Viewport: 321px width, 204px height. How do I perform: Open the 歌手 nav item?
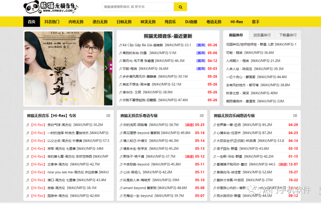(256, 22)
